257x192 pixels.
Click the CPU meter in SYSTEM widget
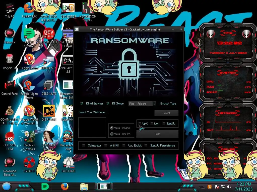228,82
